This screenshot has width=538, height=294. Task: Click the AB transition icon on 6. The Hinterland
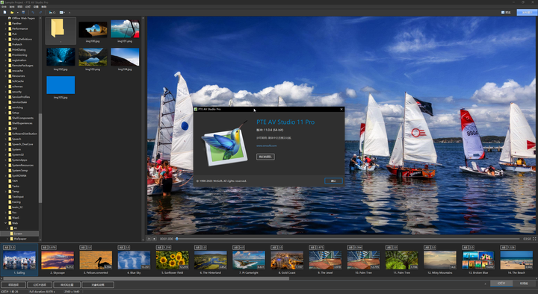pos(197,247)
